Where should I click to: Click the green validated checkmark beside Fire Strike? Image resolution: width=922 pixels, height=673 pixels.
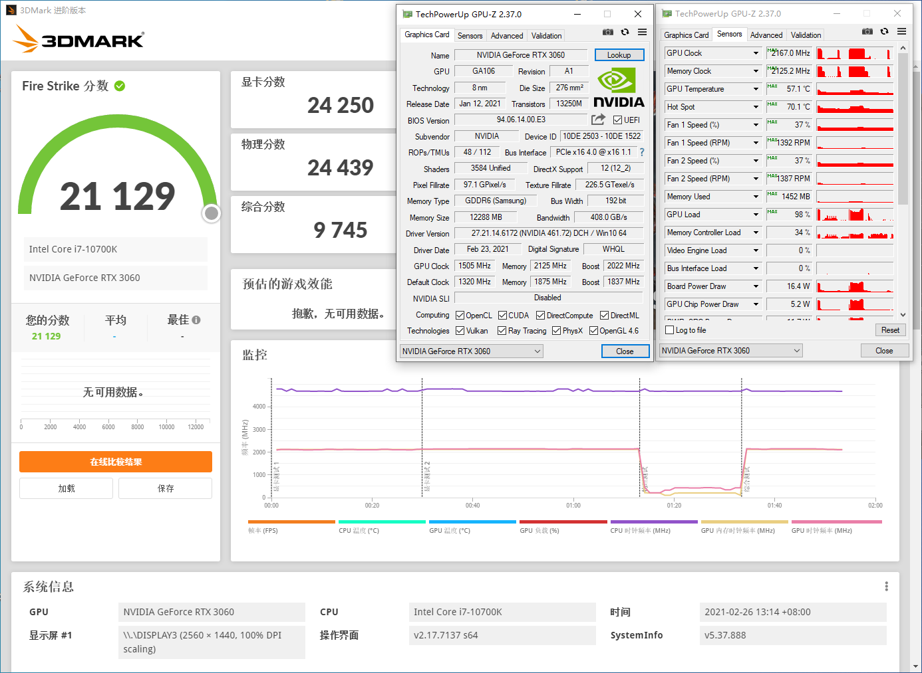point(120,86)
